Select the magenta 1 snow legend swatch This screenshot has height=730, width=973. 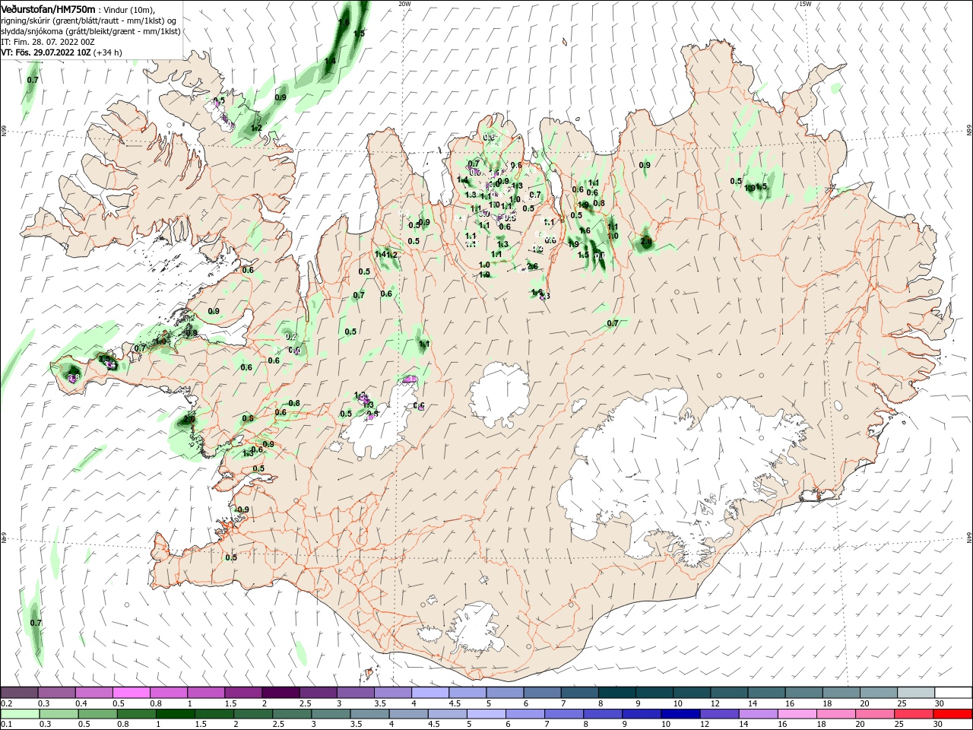tap(206, 693)
